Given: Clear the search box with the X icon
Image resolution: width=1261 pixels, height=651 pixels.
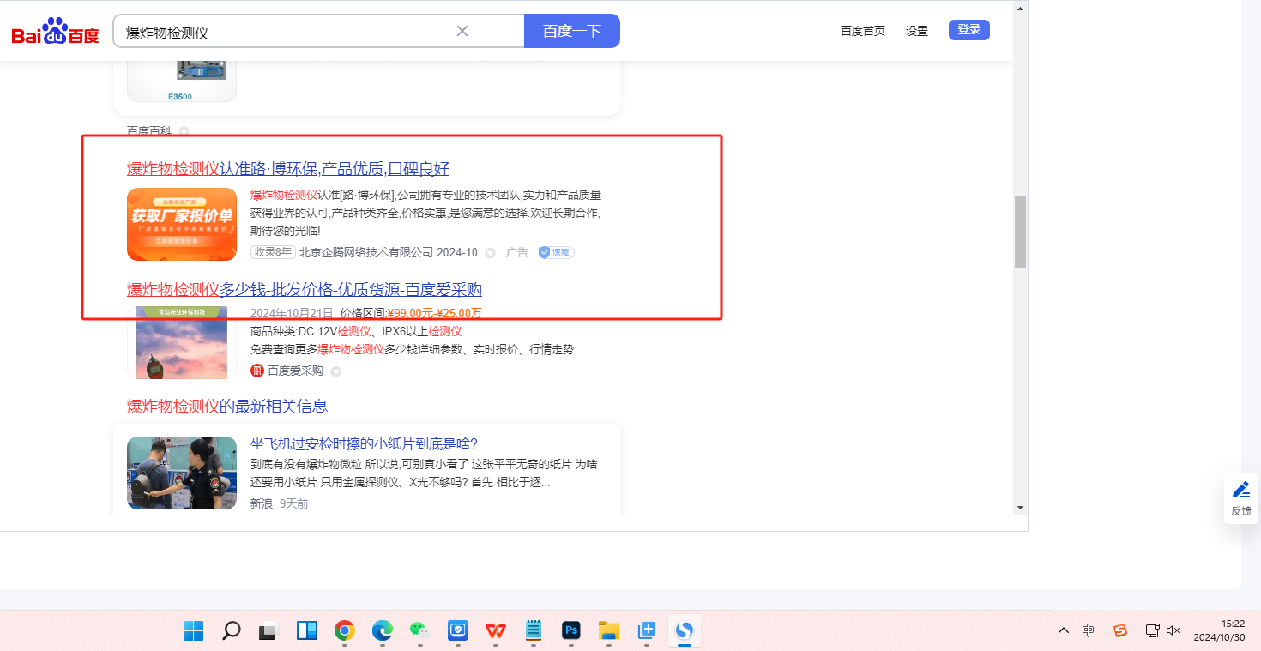Looking at the screenshot, I should [462, 32].
